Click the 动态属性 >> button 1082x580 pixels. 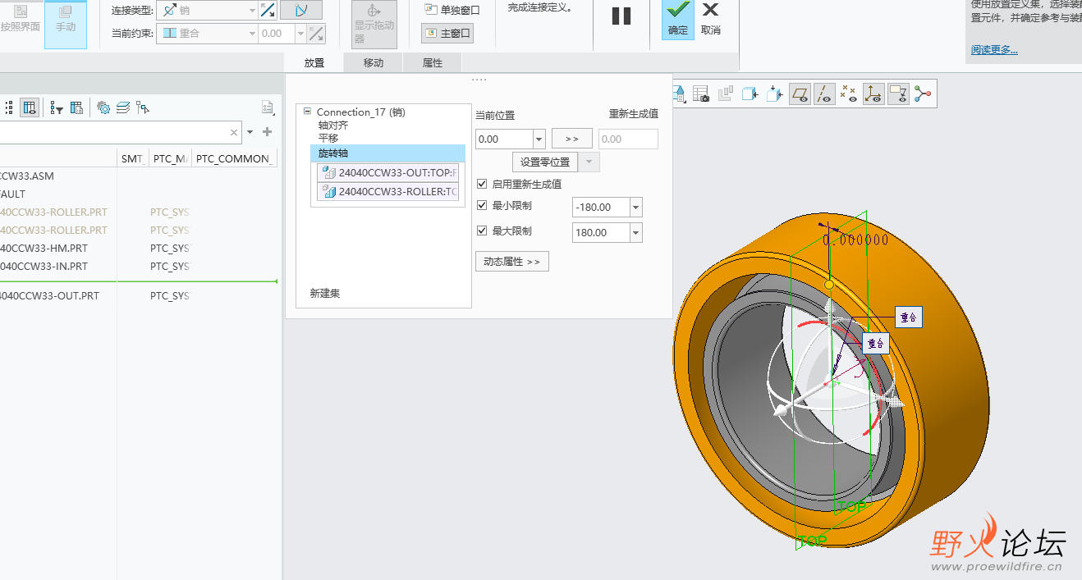point(511,262)
